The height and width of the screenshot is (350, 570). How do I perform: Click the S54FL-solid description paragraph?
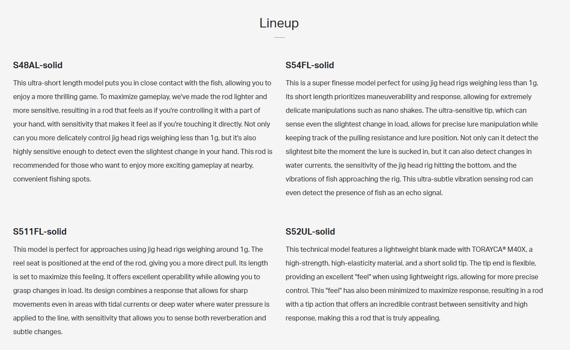pos(412,138)
